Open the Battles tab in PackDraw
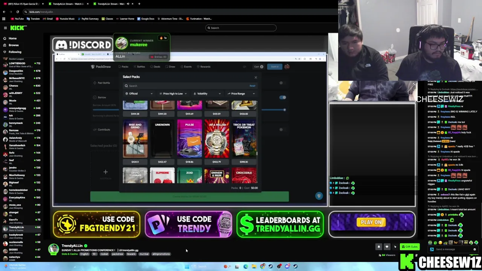Viewport: 482px width, 271px height. point(139,67)
